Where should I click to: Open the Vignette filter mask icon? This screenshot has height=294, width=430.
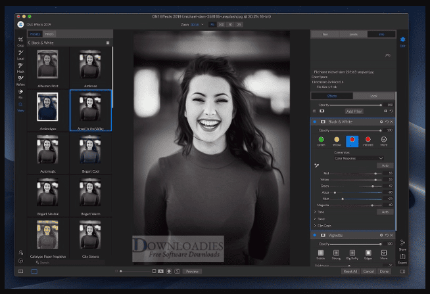[x=323, y=235]
